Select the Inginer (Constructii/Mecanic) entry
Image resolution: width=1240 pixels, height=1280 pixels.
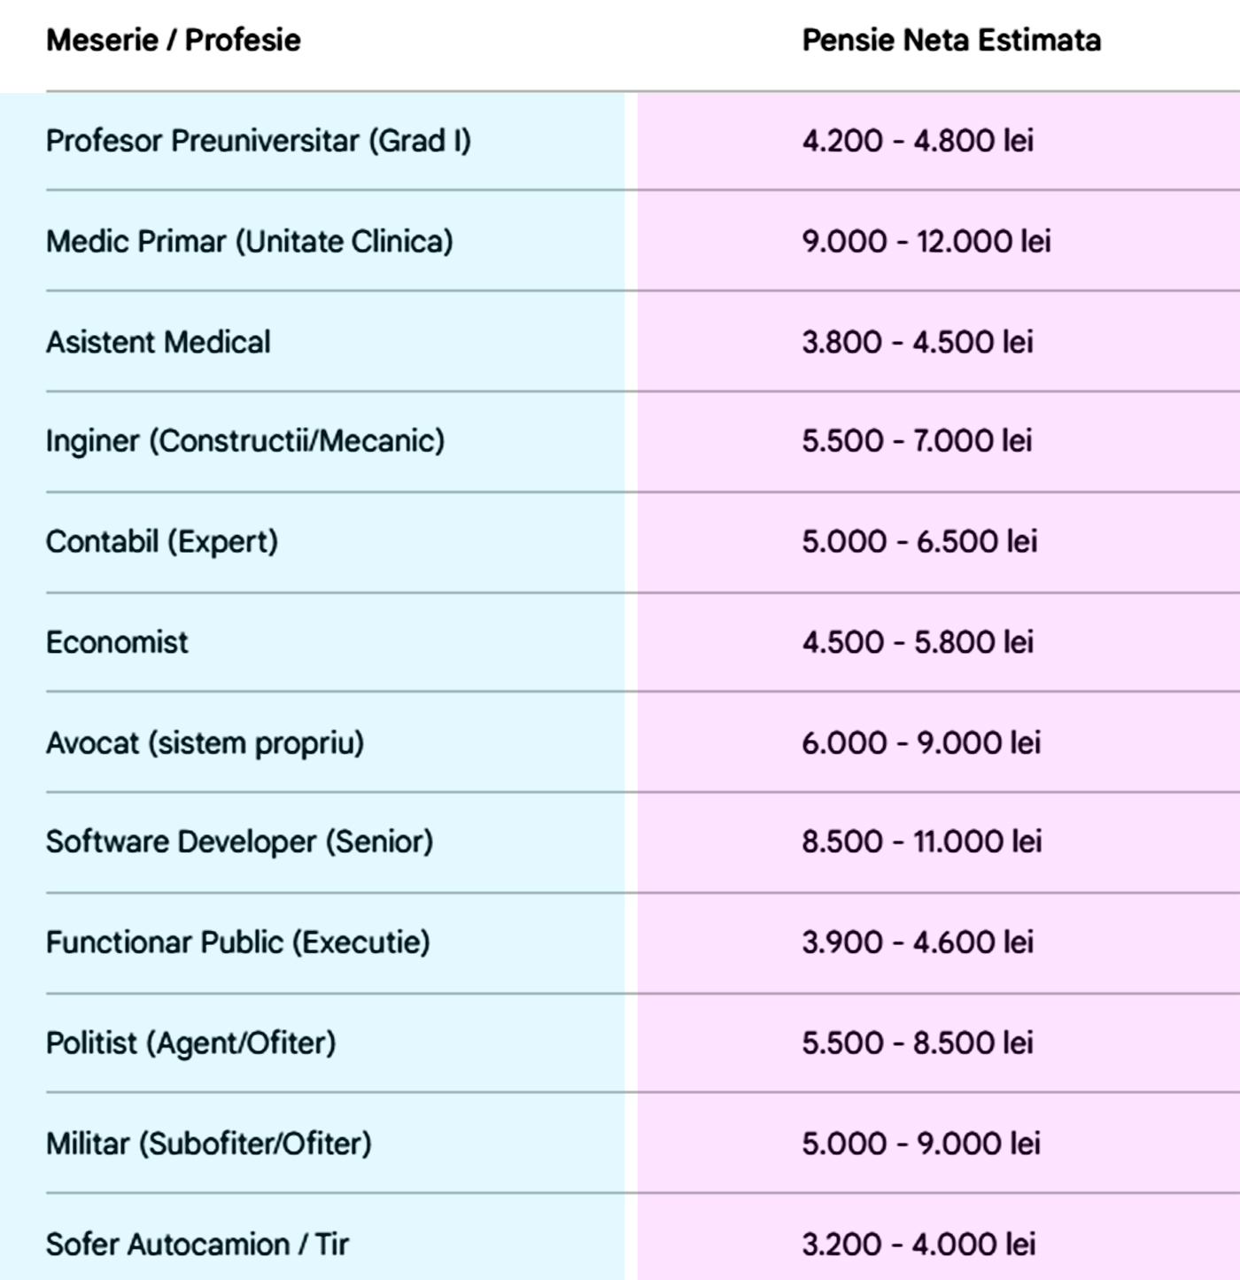coord(244,441)
